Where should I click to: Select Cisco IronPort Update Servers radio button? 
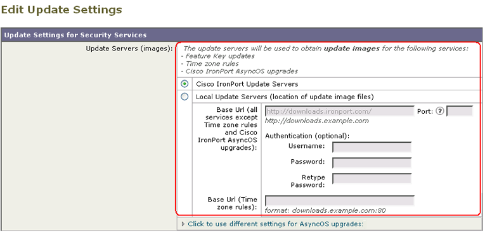pos(184,84)
